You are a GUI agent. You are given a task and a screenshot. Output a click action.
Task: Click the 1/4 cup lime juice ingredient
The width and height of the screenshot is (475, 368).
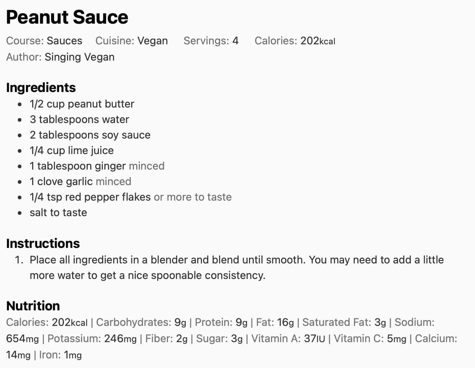pos(71,150)
